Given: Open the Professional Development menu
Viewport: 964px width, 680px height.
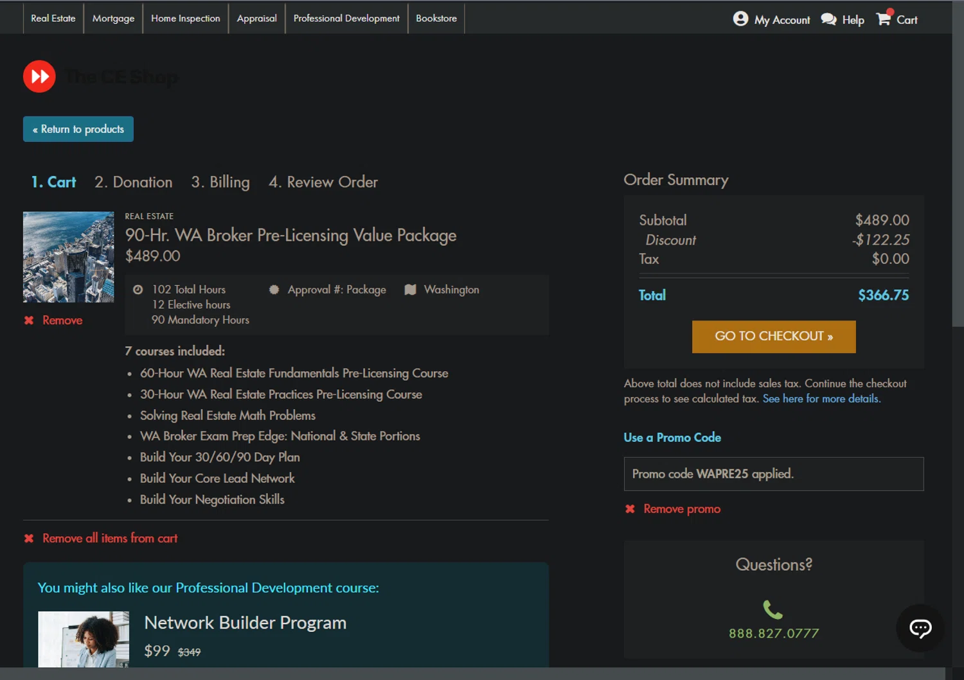Looking at the screenshot, I should [x=346, y=18].
